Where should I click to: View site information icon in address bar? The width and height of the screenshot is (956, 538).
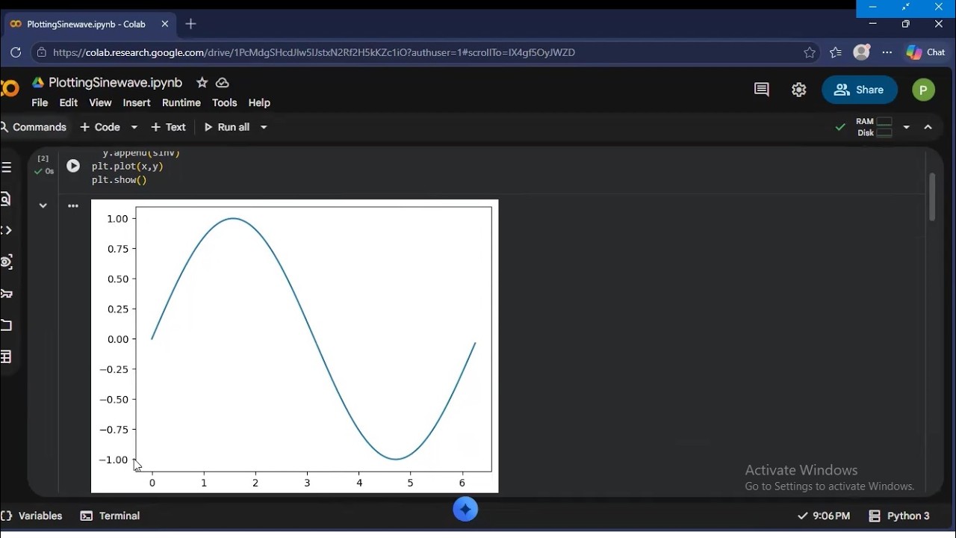[42, 52]
